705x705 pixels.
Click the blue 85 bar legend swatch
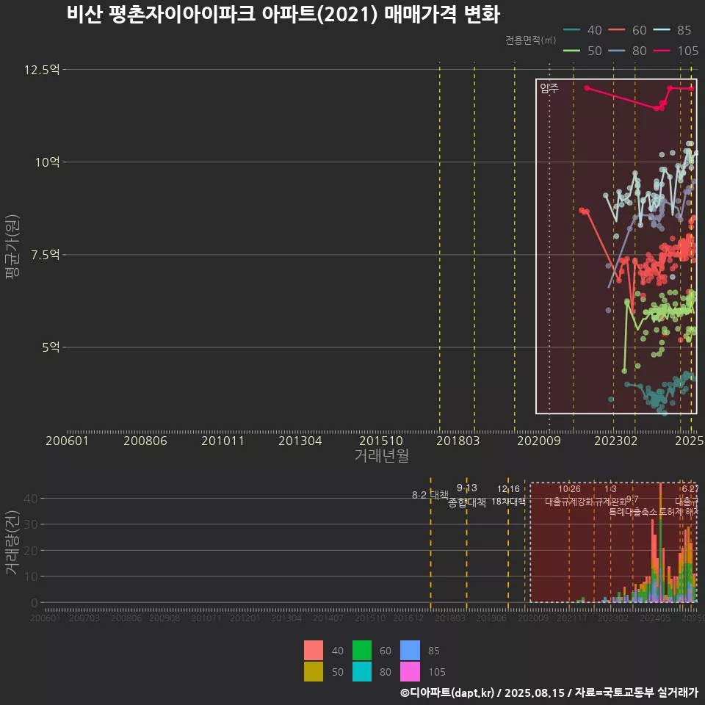(x=410, y=650)
